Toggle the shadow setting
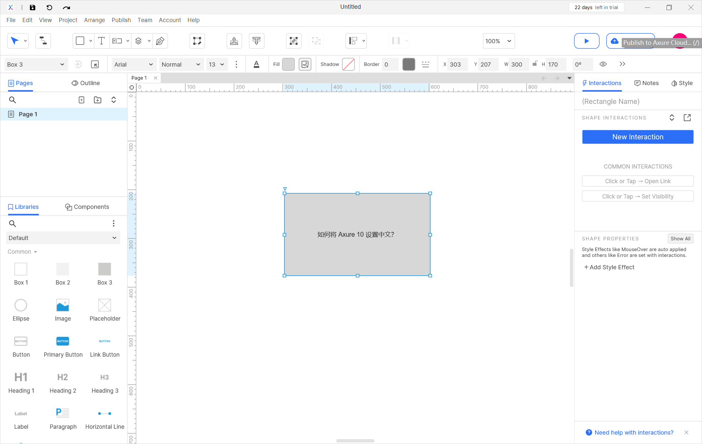This screenshot has width=702, height=444. [348, 64]
